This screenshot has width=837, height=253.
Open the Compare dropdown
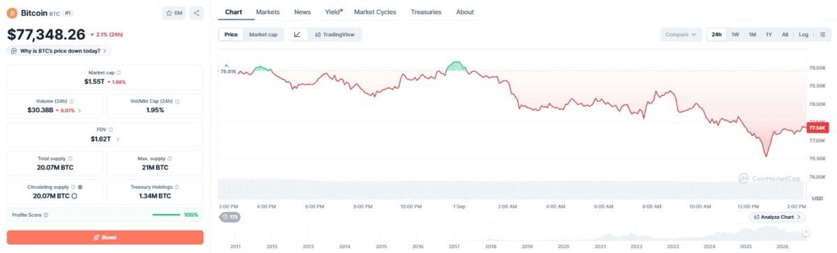tap(681, 34)
